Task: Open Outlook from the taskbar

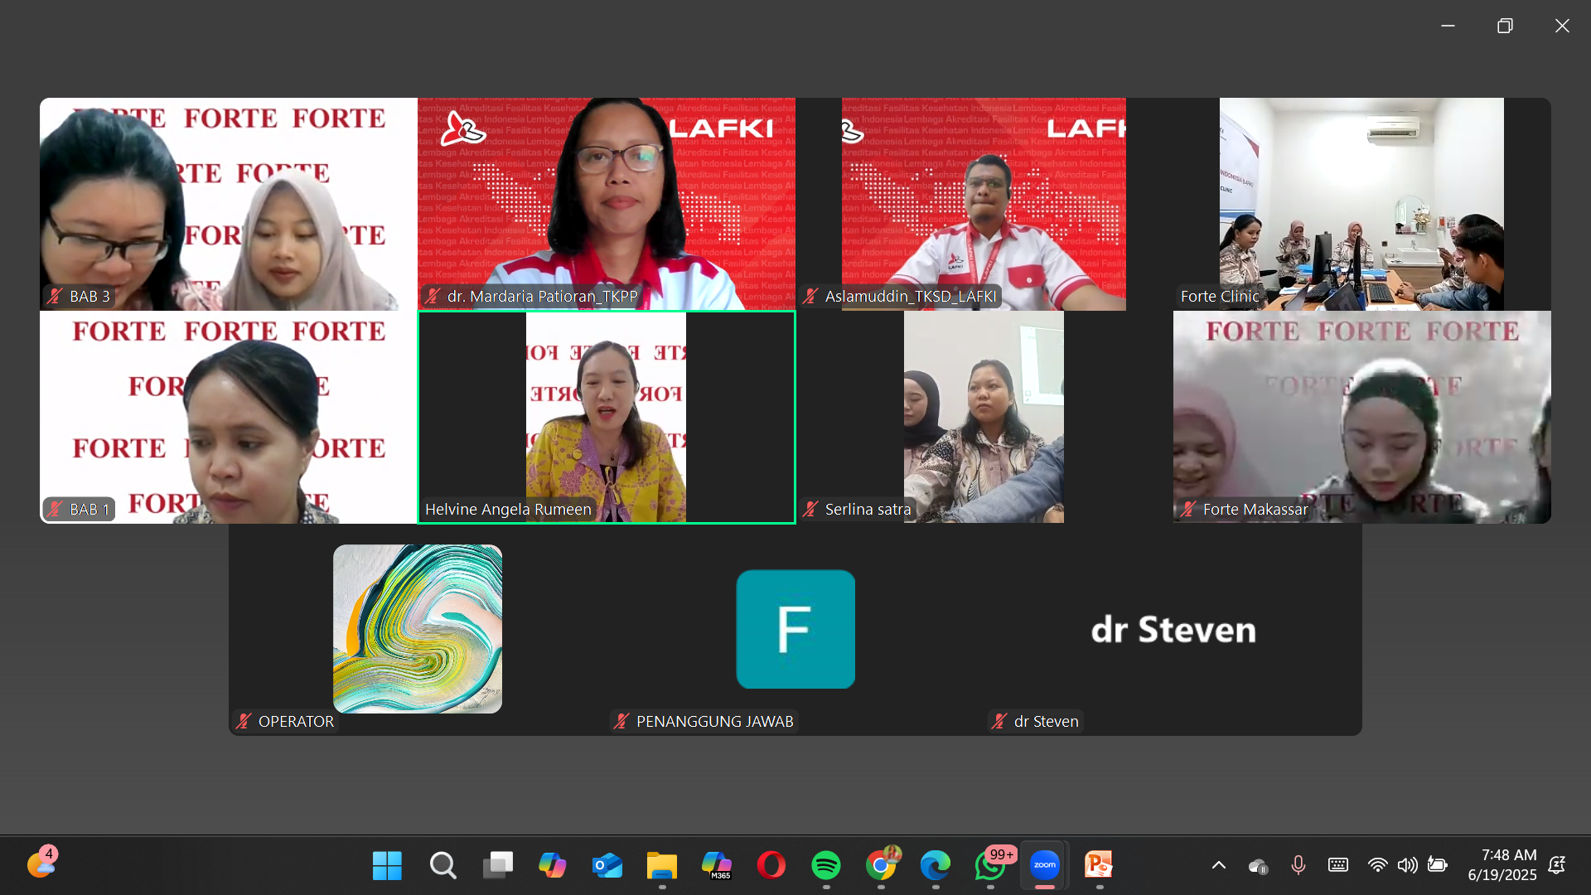Action: (607, 865)
